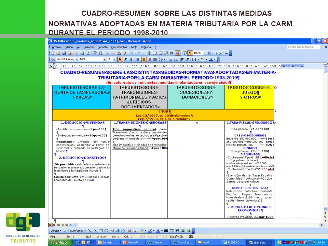Open the 100% zoom dropdown
This screenshot has width=328, height=246.
205,53
